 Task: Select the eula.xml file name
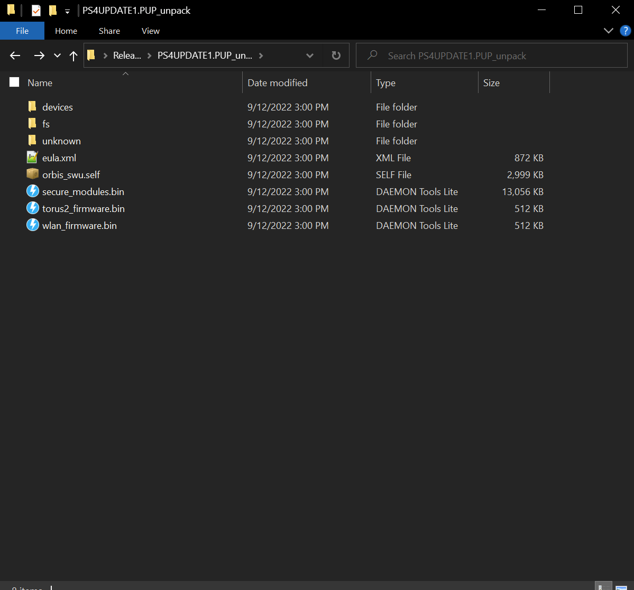coord(59,158)
